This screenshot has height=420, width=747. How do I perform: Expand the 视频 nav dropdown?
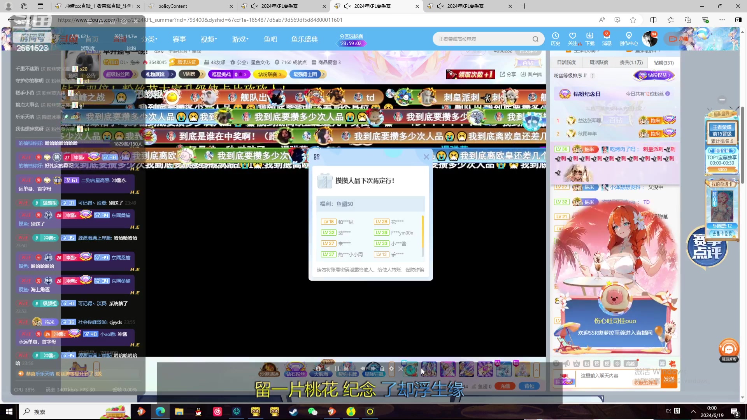point(209,39)
